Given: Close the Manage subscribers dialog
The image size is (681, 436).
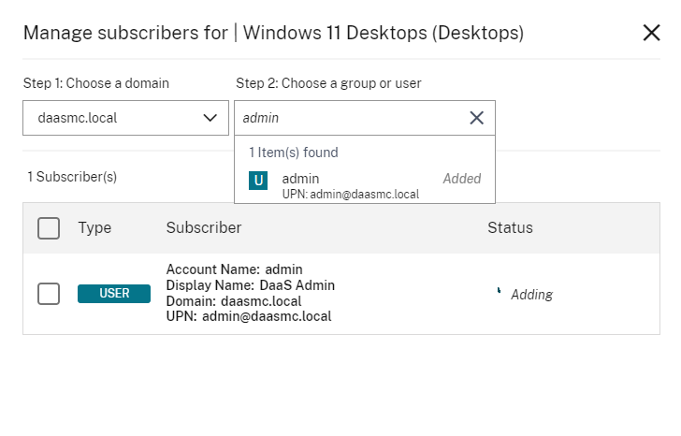Looking at the screenshot, I should tap(651, 33).
